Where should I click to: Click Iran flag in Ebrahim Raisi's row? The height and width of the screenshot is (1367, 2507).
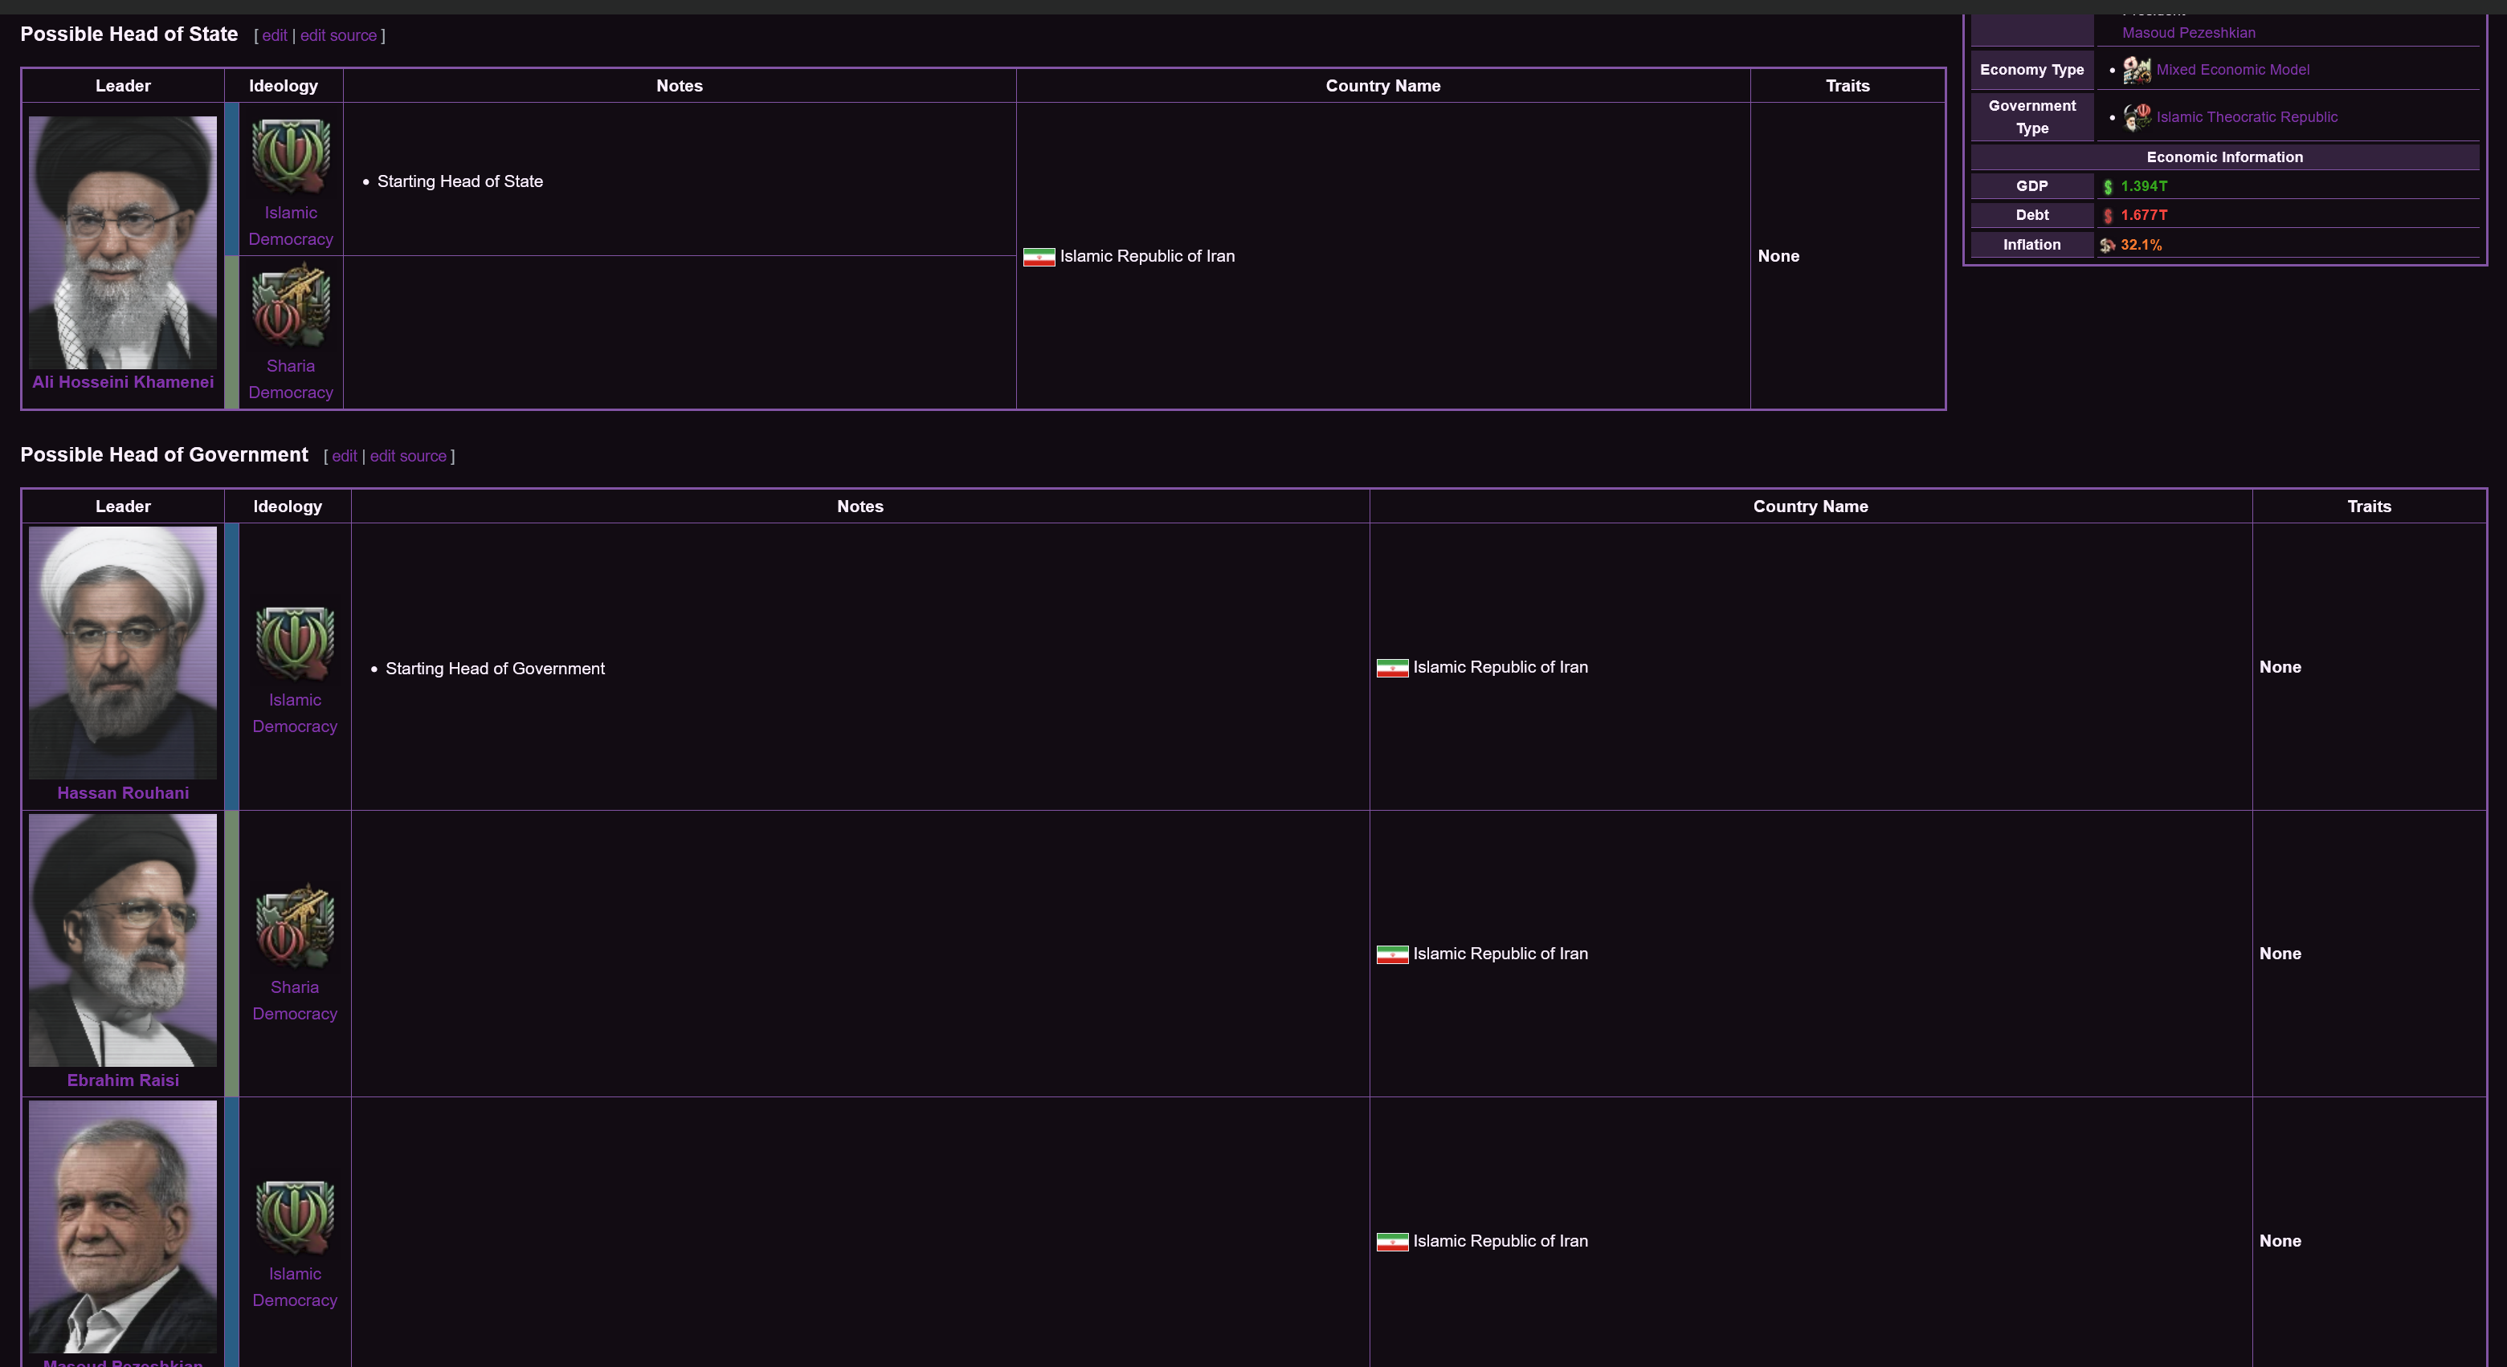coord(1392,954)
